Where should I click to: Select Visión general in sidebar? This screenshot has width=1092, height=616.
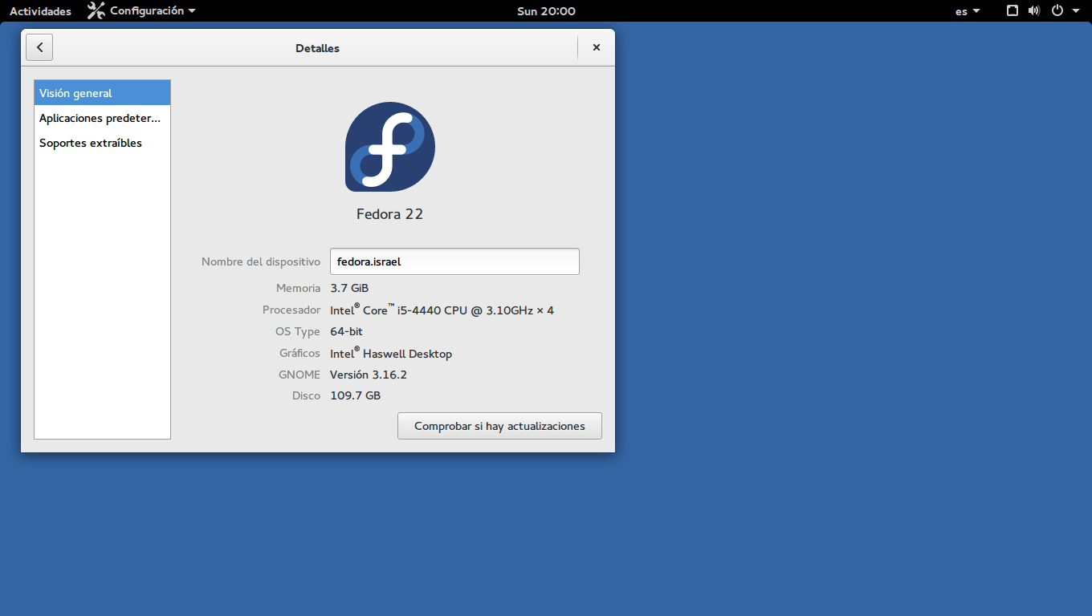coord(102,93)
